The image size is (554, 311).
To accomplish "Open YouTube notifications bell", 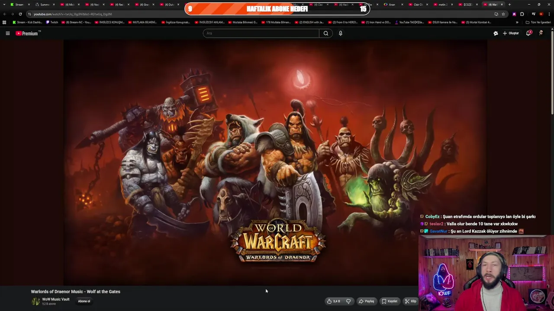I will [x=528, y=33].
